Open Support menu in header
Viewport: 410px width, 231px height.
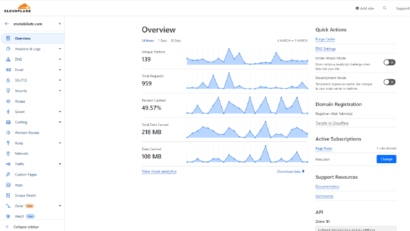pos(403,8)
